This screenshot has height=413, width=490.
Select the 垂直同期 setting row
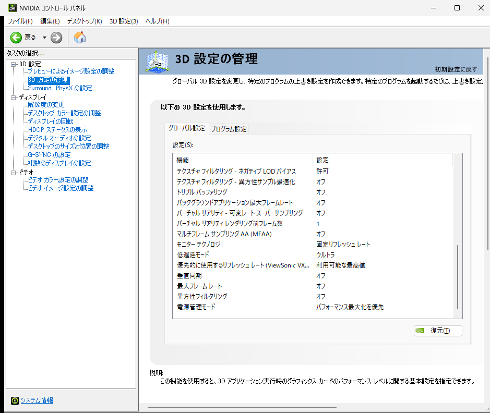pyautogui.click(x=189, y=275)
